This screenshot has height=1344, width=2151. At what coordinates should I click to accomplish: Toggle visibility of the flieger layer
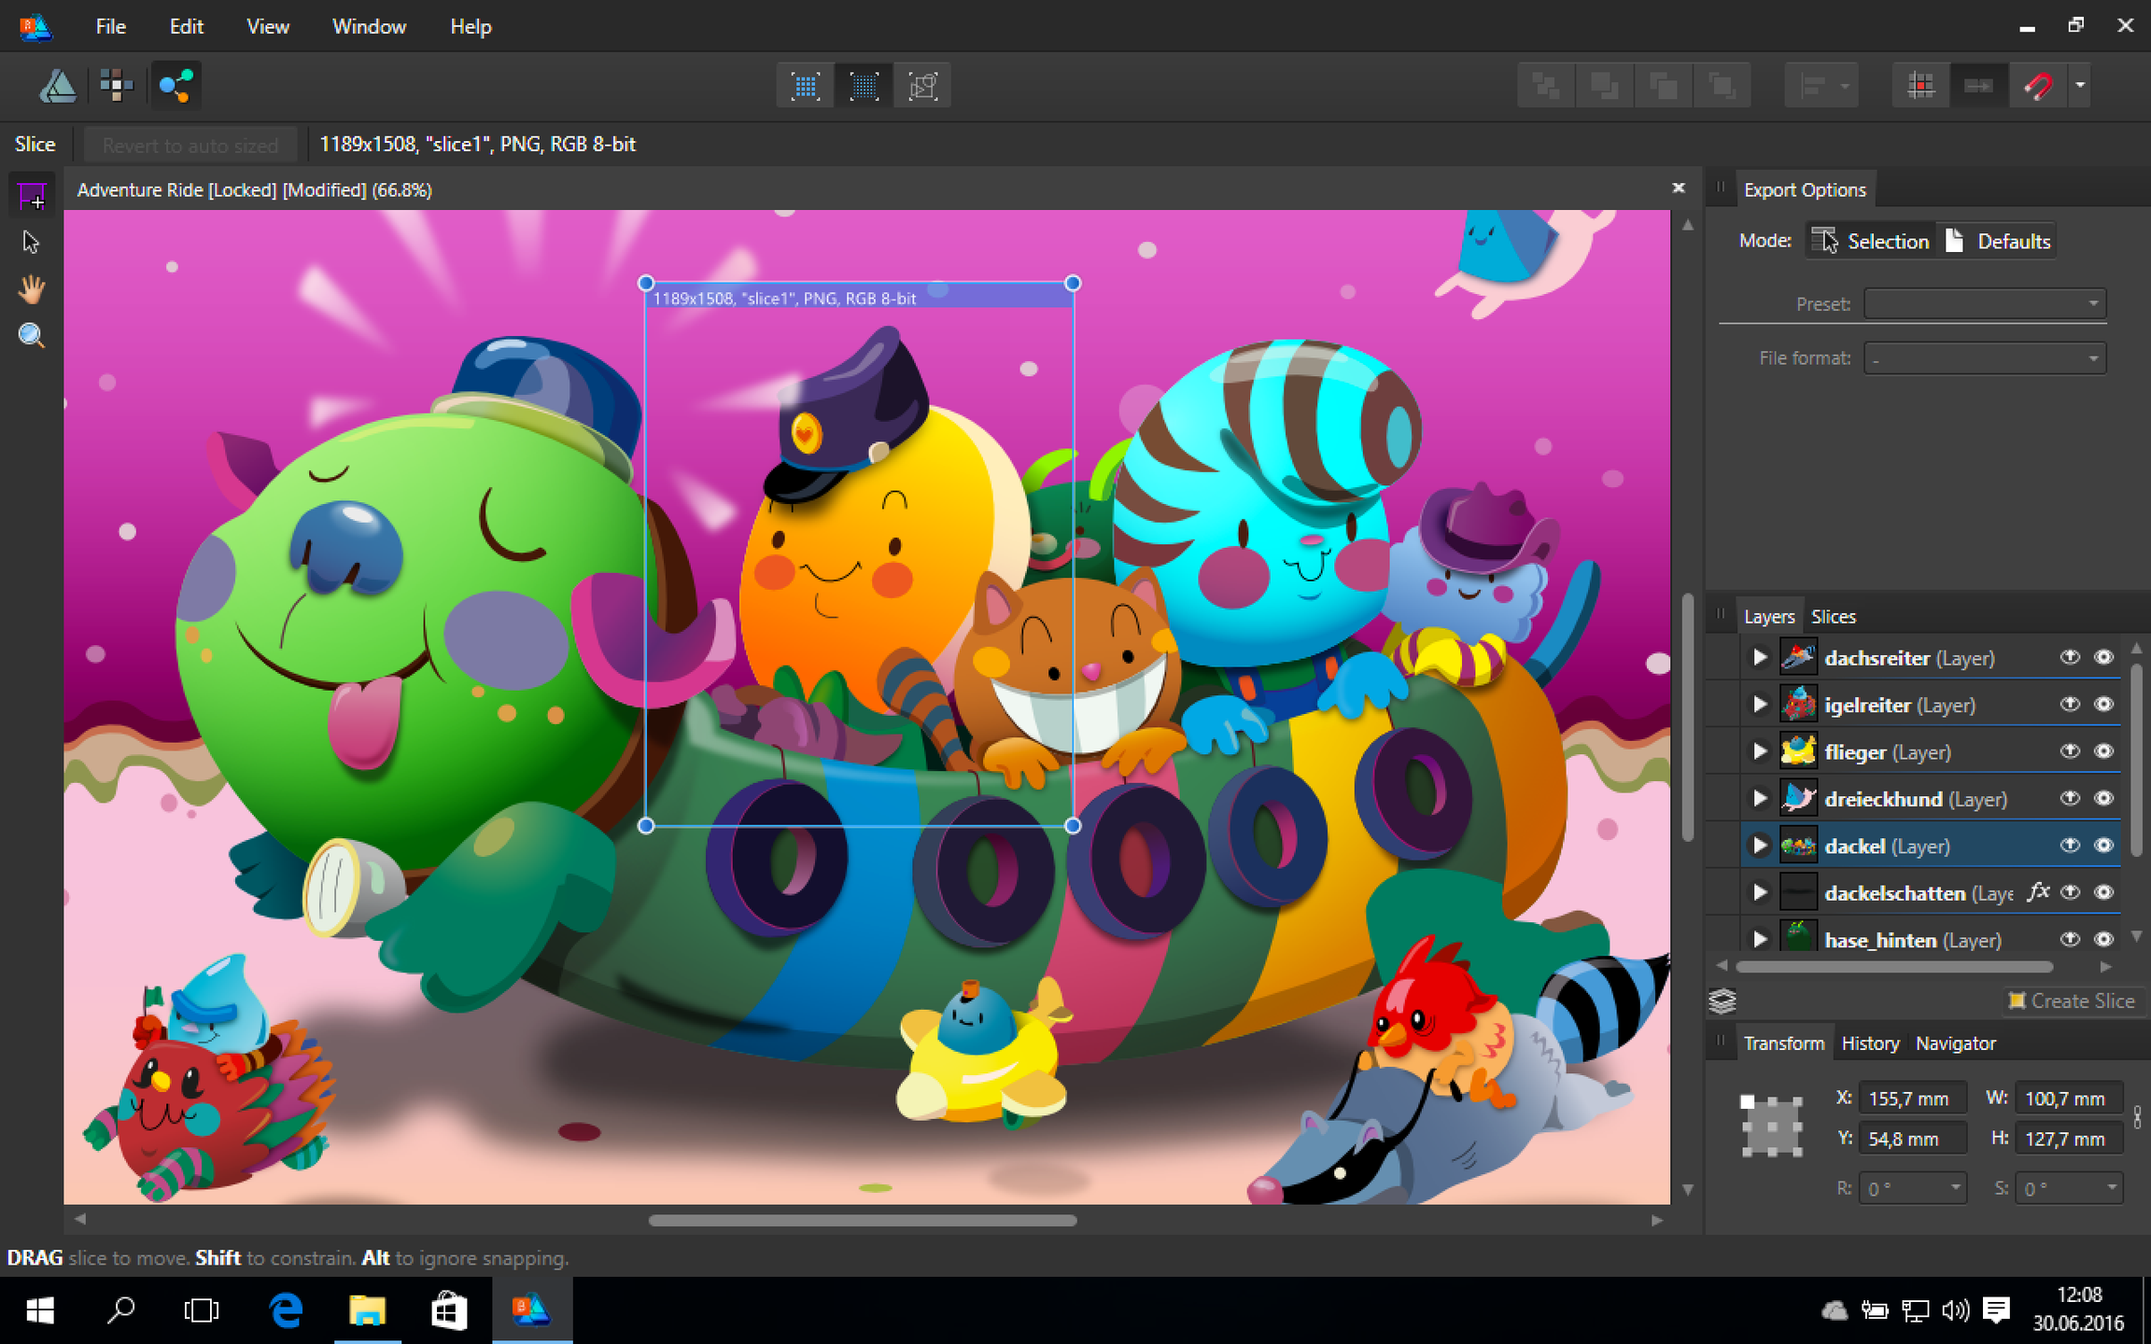tap(2103, 751)
